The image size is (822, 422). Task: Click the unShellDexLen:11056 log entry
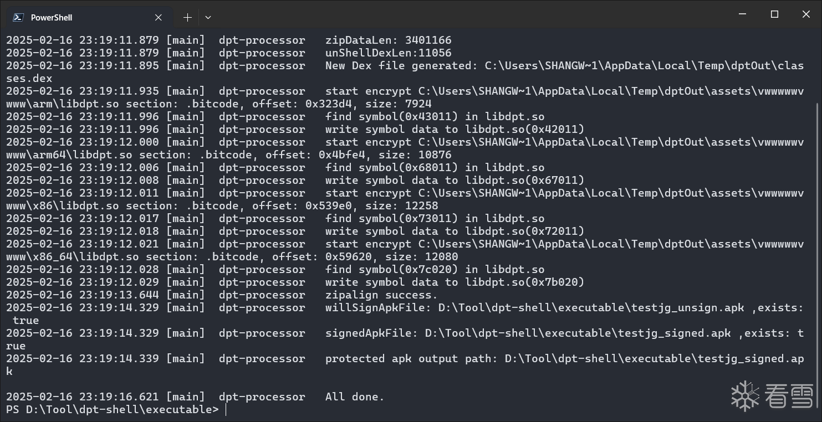click(388, 53)
